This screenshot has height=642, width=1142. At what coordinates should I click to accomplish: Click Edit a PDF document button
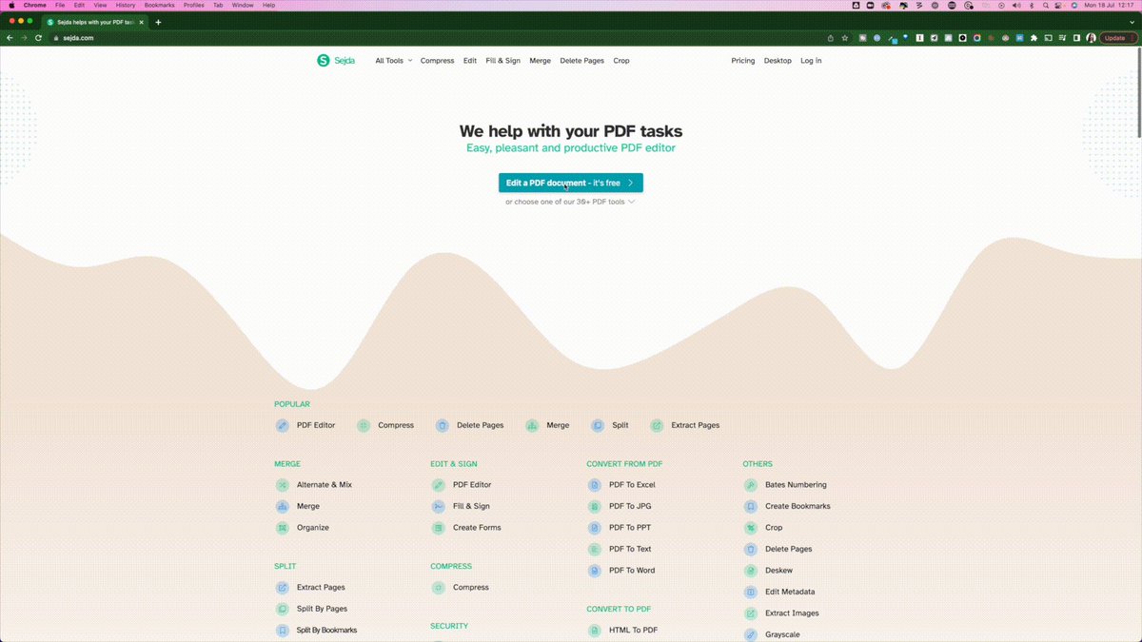pyautogui.click(x=571, y=183)
